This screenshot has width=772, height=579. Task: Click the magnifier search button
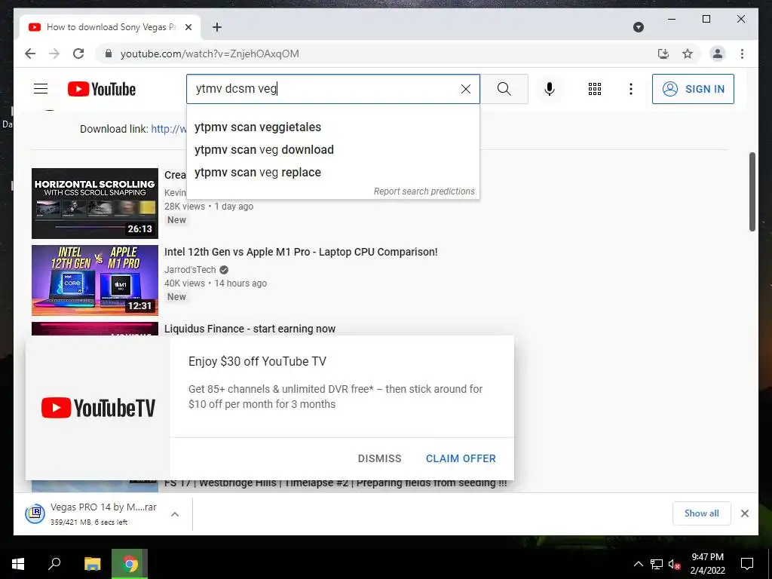504,89
